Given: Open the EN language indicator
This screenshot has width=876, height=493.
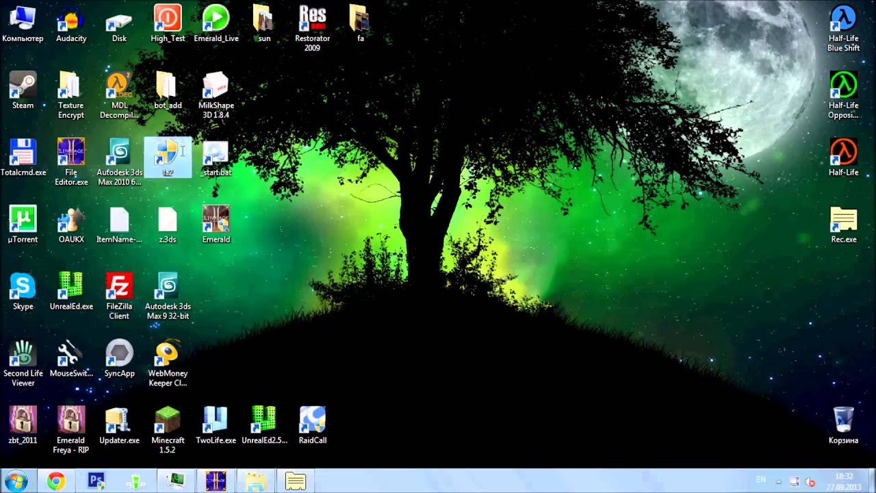Looking at the screenshot, I should click(761, 481).
